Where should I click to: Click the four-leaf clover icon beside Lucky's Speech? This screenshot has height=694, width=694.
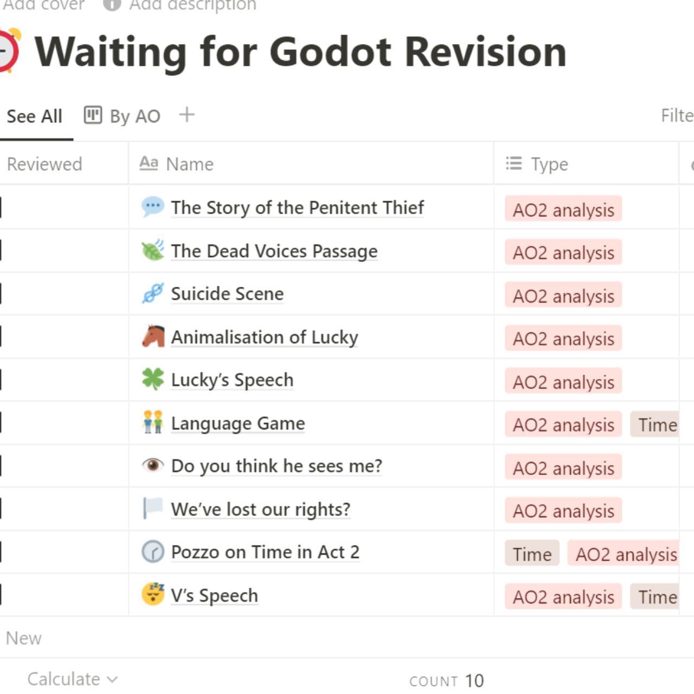152,380
